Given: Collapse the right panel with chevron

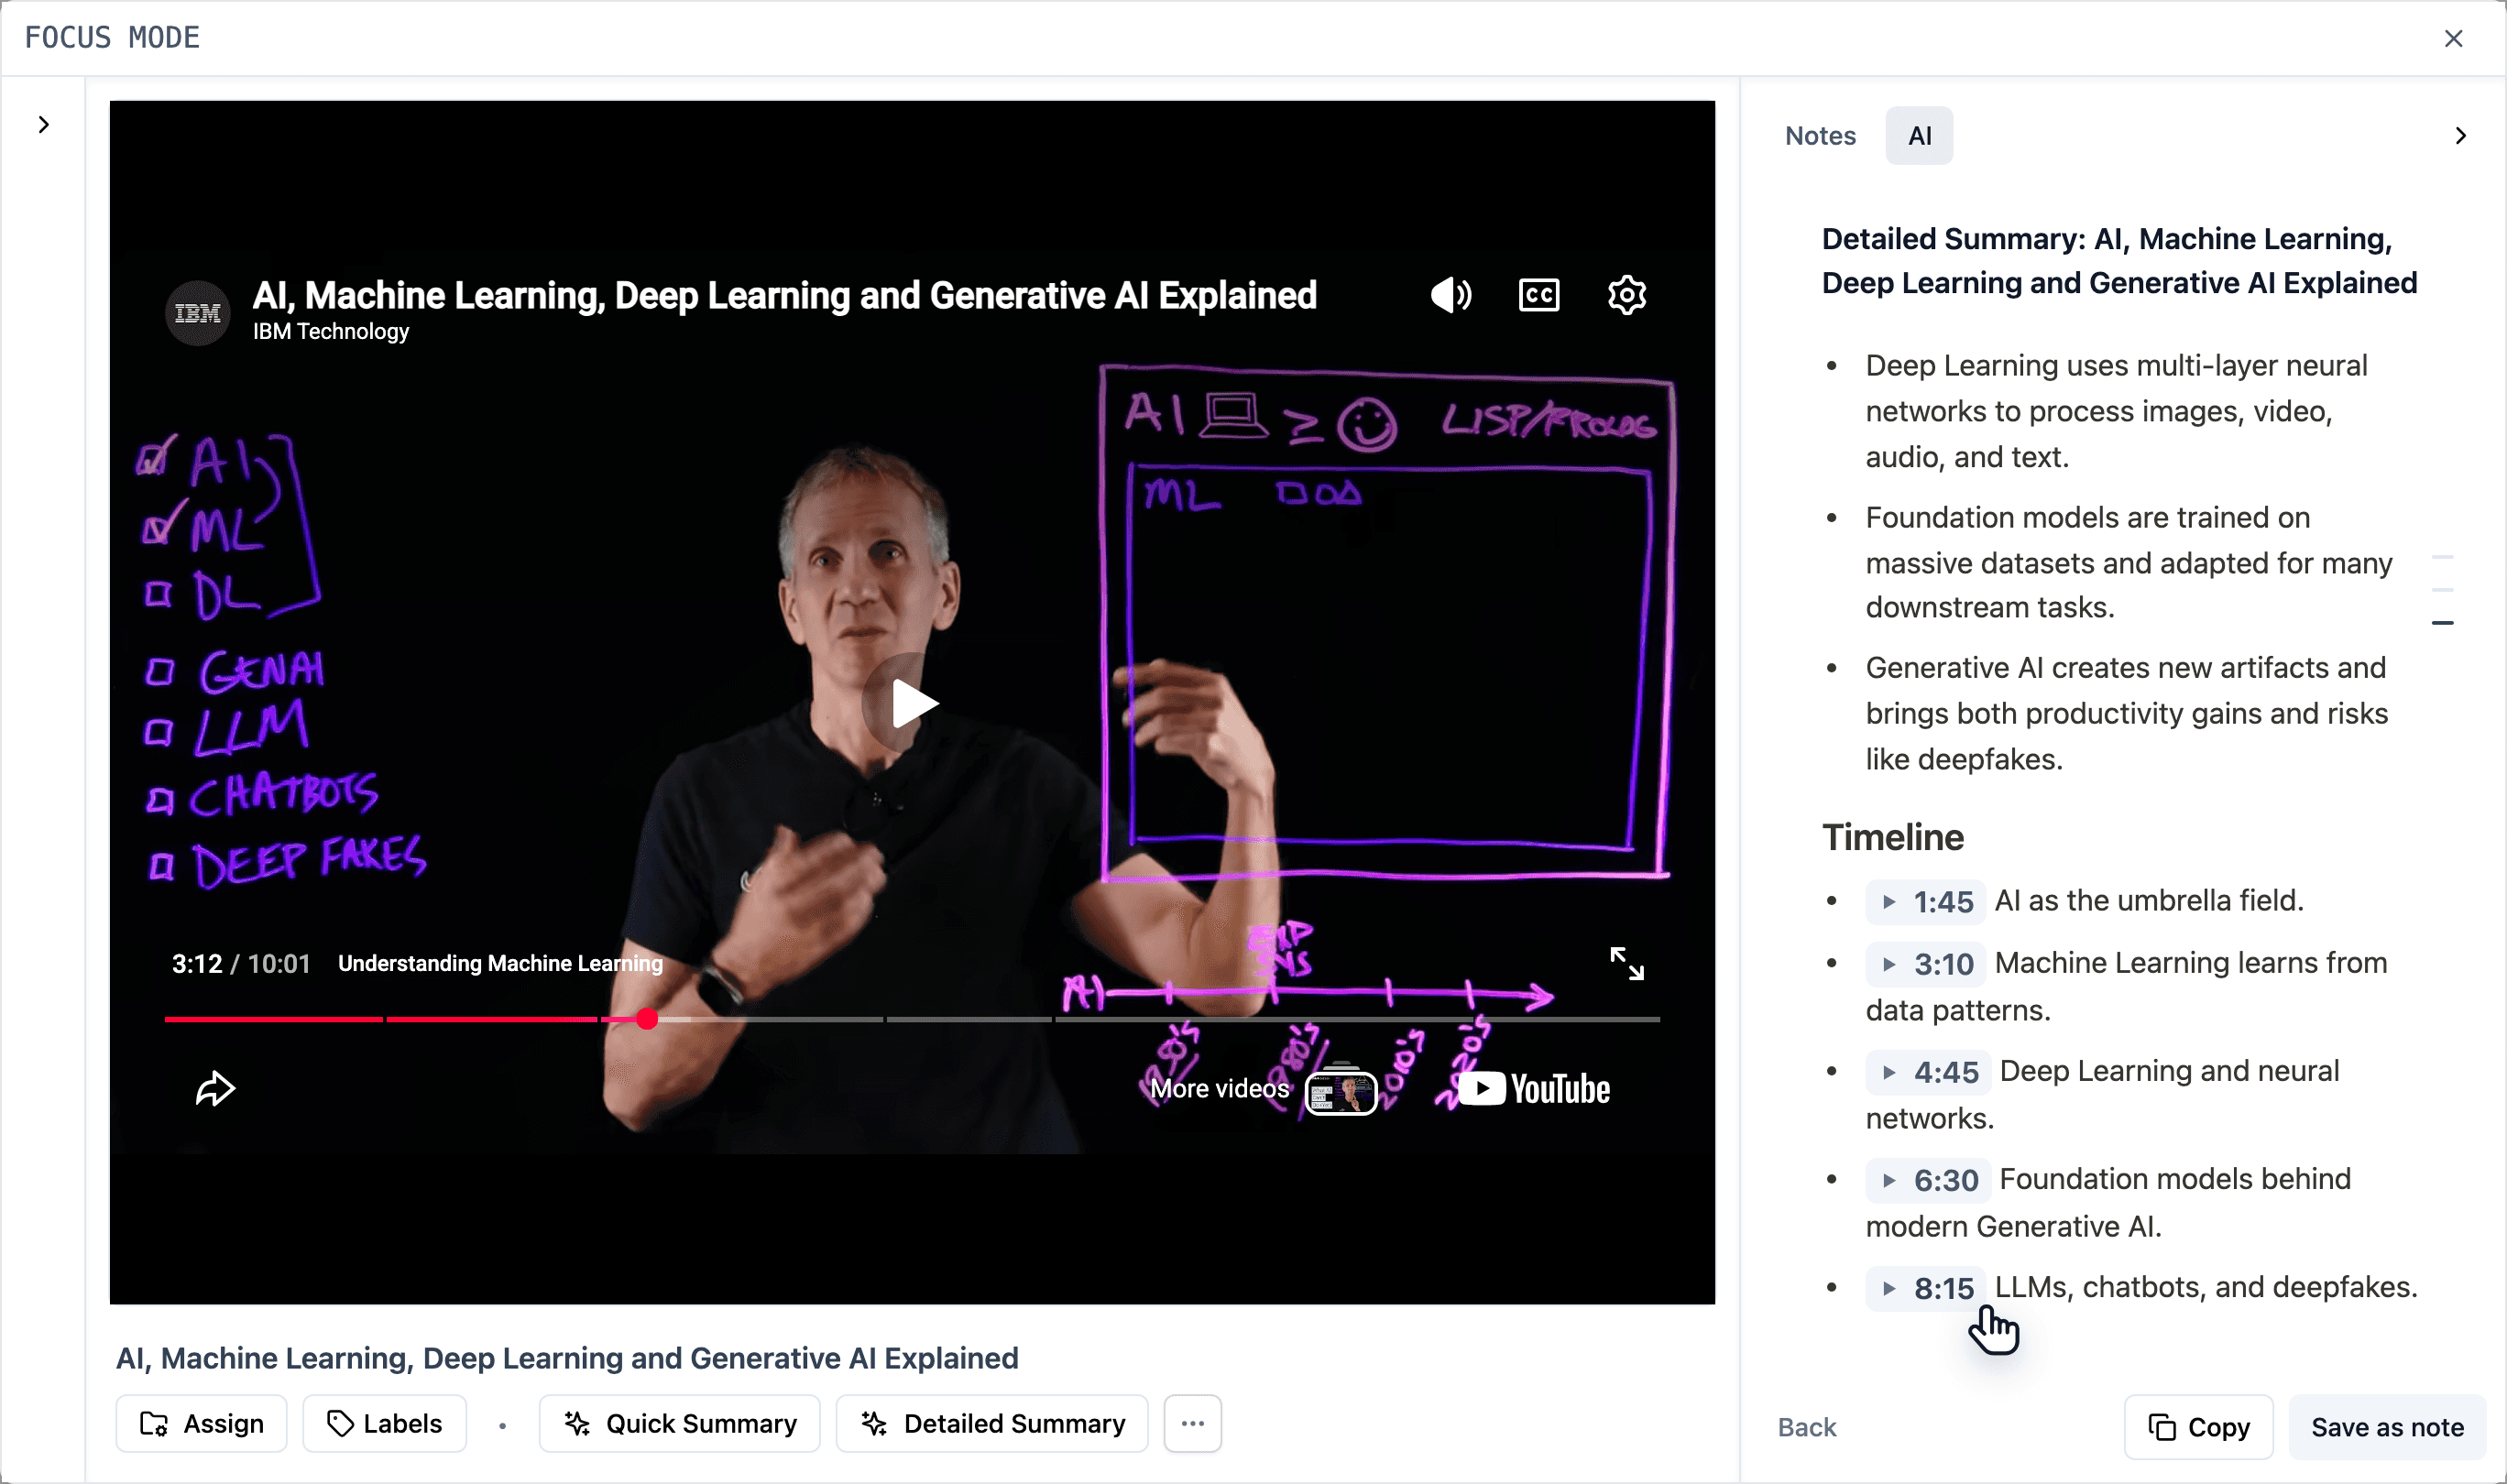Looking at the screenshot, I should pyautogui.click(x=2460, y=136).
